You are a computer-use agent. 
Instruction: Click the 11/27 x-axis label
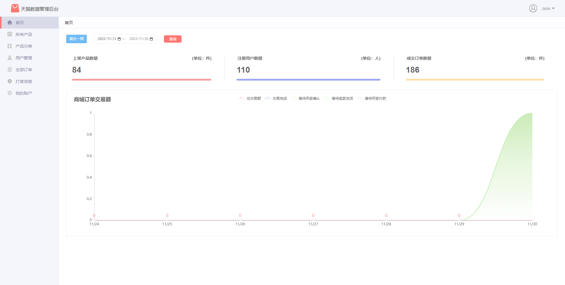[313, 224]
